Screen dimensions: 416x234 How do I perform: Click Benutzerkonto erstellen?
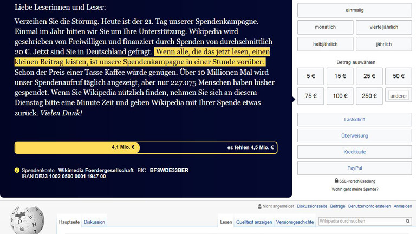[x=369, y=206]
